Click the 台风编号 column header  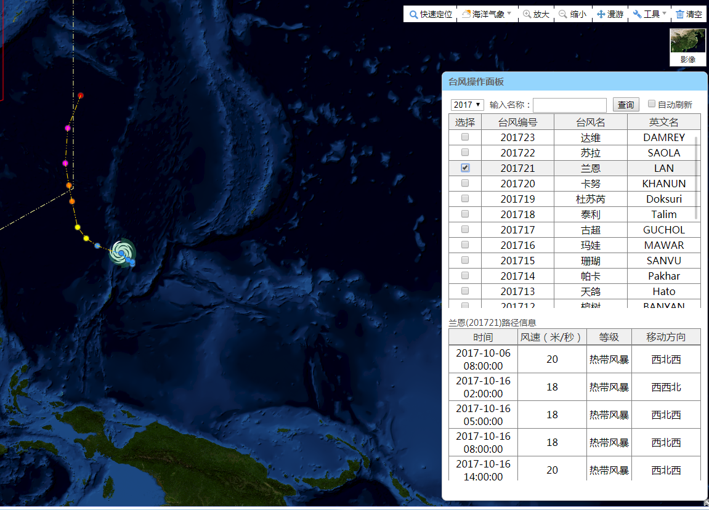coord(517,122)
